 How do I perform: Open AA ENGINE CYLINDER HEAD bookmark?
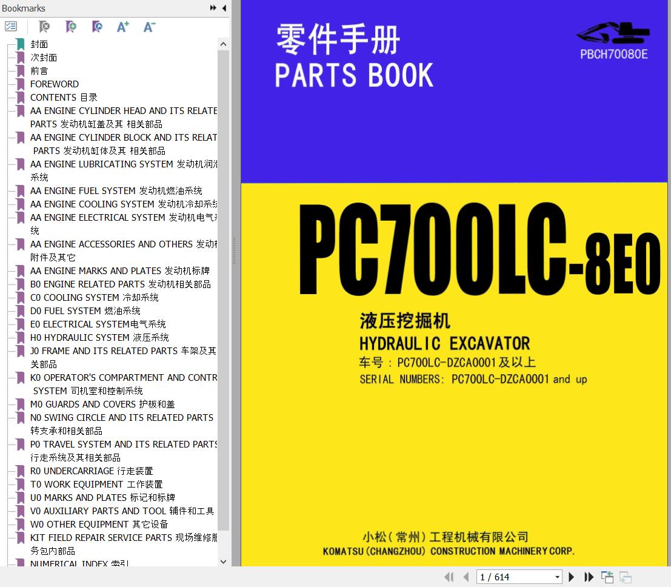click(x=124, y=117)
